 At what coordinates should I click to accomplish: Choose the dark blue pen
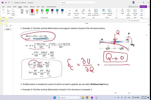[x=62, y=11]
